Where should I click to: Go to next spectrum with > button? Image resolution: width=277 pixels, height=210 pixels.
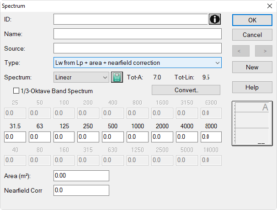coord(264,51)
